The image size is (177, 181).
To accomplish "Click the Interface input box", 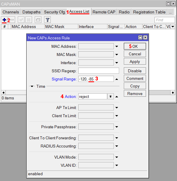I will coord(96,63).
